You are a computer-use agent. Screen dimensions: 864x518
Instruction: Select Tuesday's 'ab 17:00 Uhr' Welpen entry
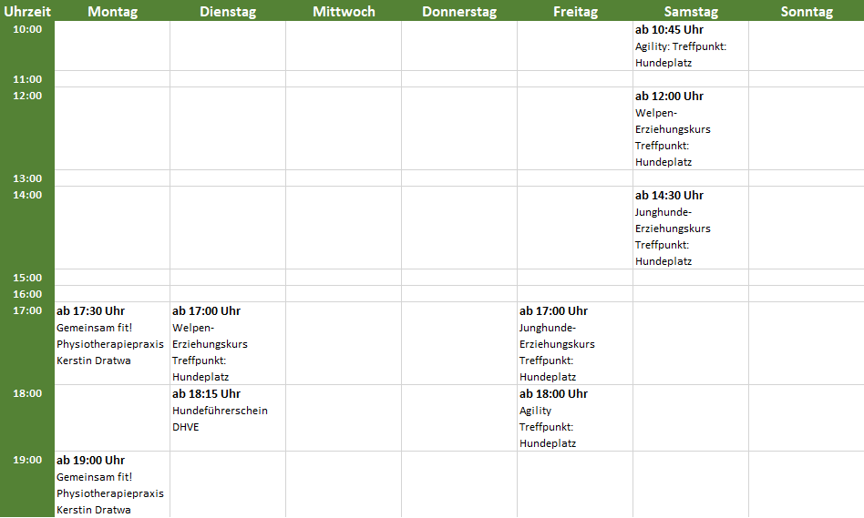[228, 343]
